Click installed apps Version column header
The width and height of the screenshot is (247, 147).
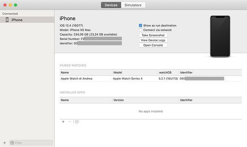point(146,100)
